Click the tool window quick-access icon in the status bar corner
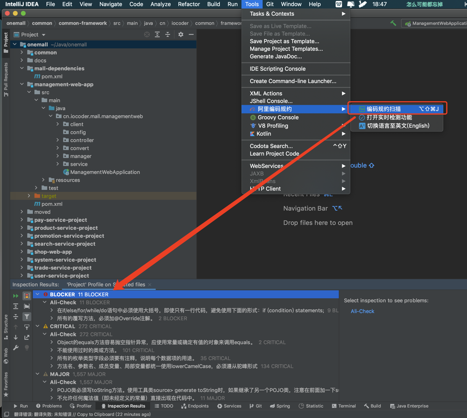This screenshot has height=418, width=467. [7, 414]
